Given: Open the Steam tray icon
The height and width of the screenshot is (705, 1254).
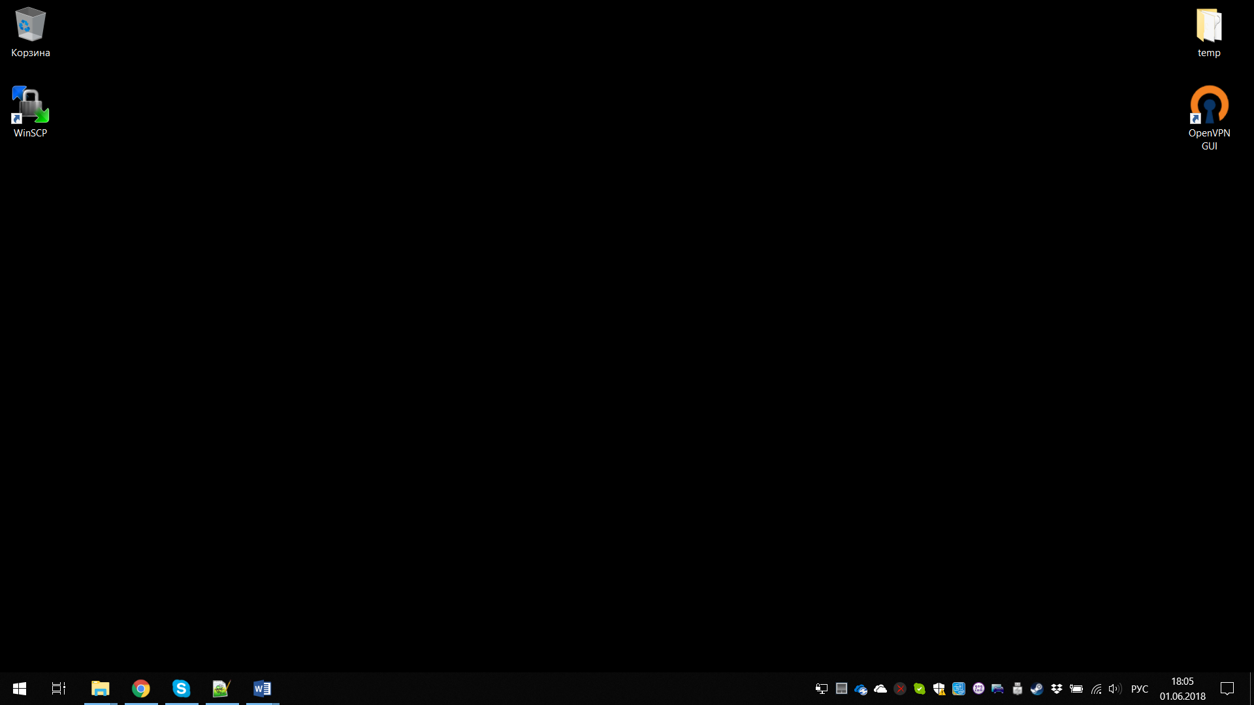Looking at the screenshot, I should (1037, 689).
